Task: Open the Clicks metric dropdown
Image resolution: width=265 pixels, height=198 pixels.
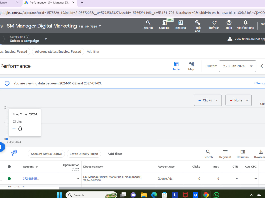Action: (207, 100)
